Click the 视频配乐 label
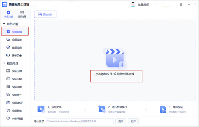This screenshot has height=127, width=199. point(17,111)
